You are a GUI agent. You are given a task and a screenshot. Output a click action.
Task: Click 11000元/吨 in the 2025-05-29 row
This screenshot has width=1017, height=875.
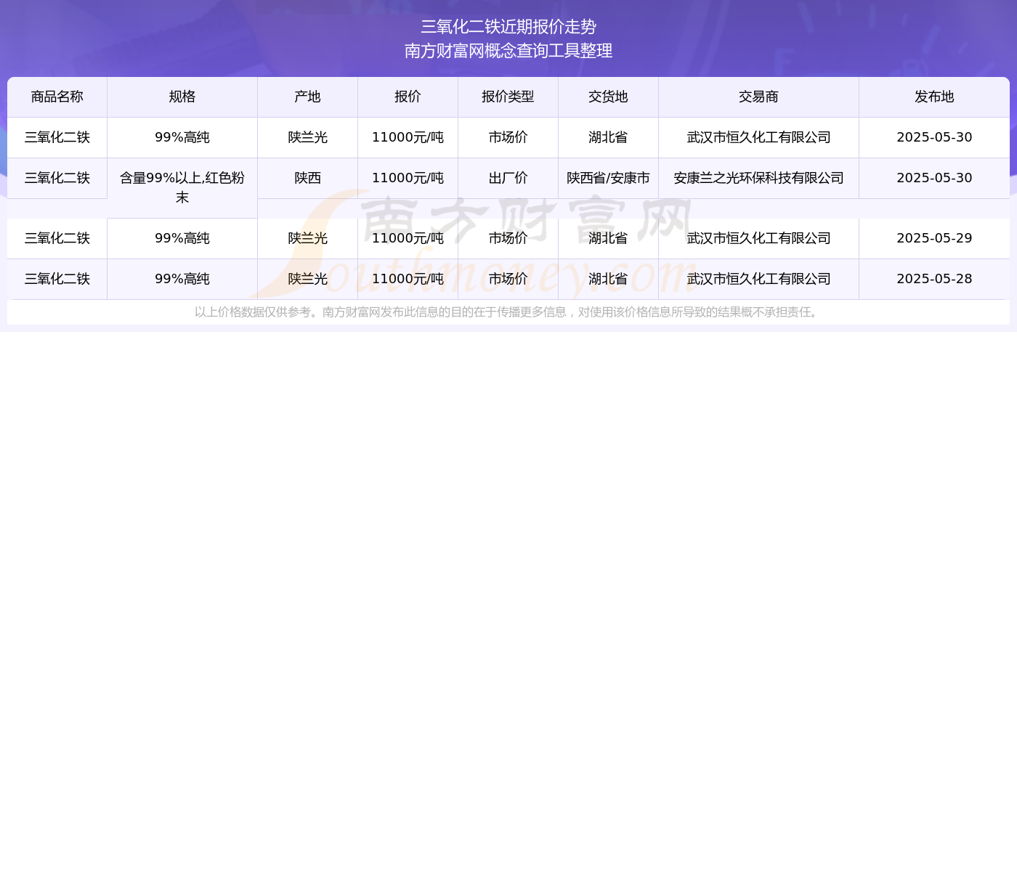pos(408,238)
